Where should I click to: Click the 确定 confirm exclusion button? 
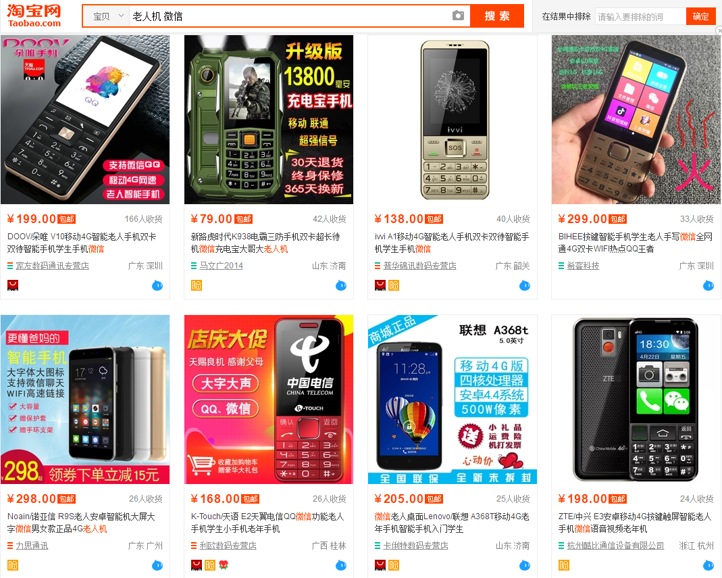click(701, 17)
